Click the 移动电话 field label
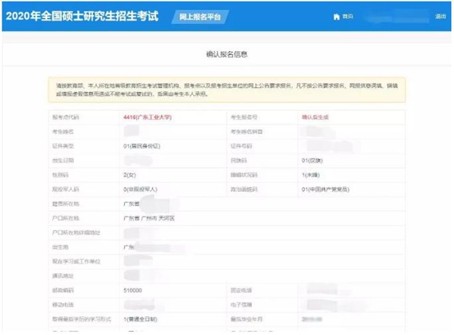This screenshot has height=335, width=454. click(63, 305)
